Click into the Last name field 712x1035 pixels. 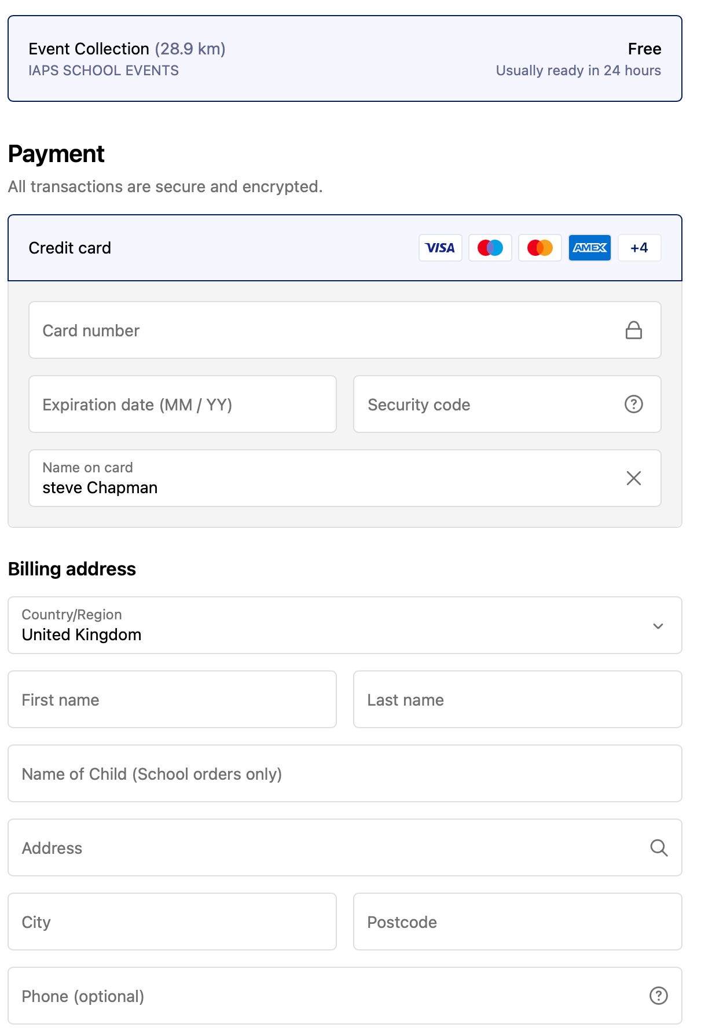click(x=517, y=699)
